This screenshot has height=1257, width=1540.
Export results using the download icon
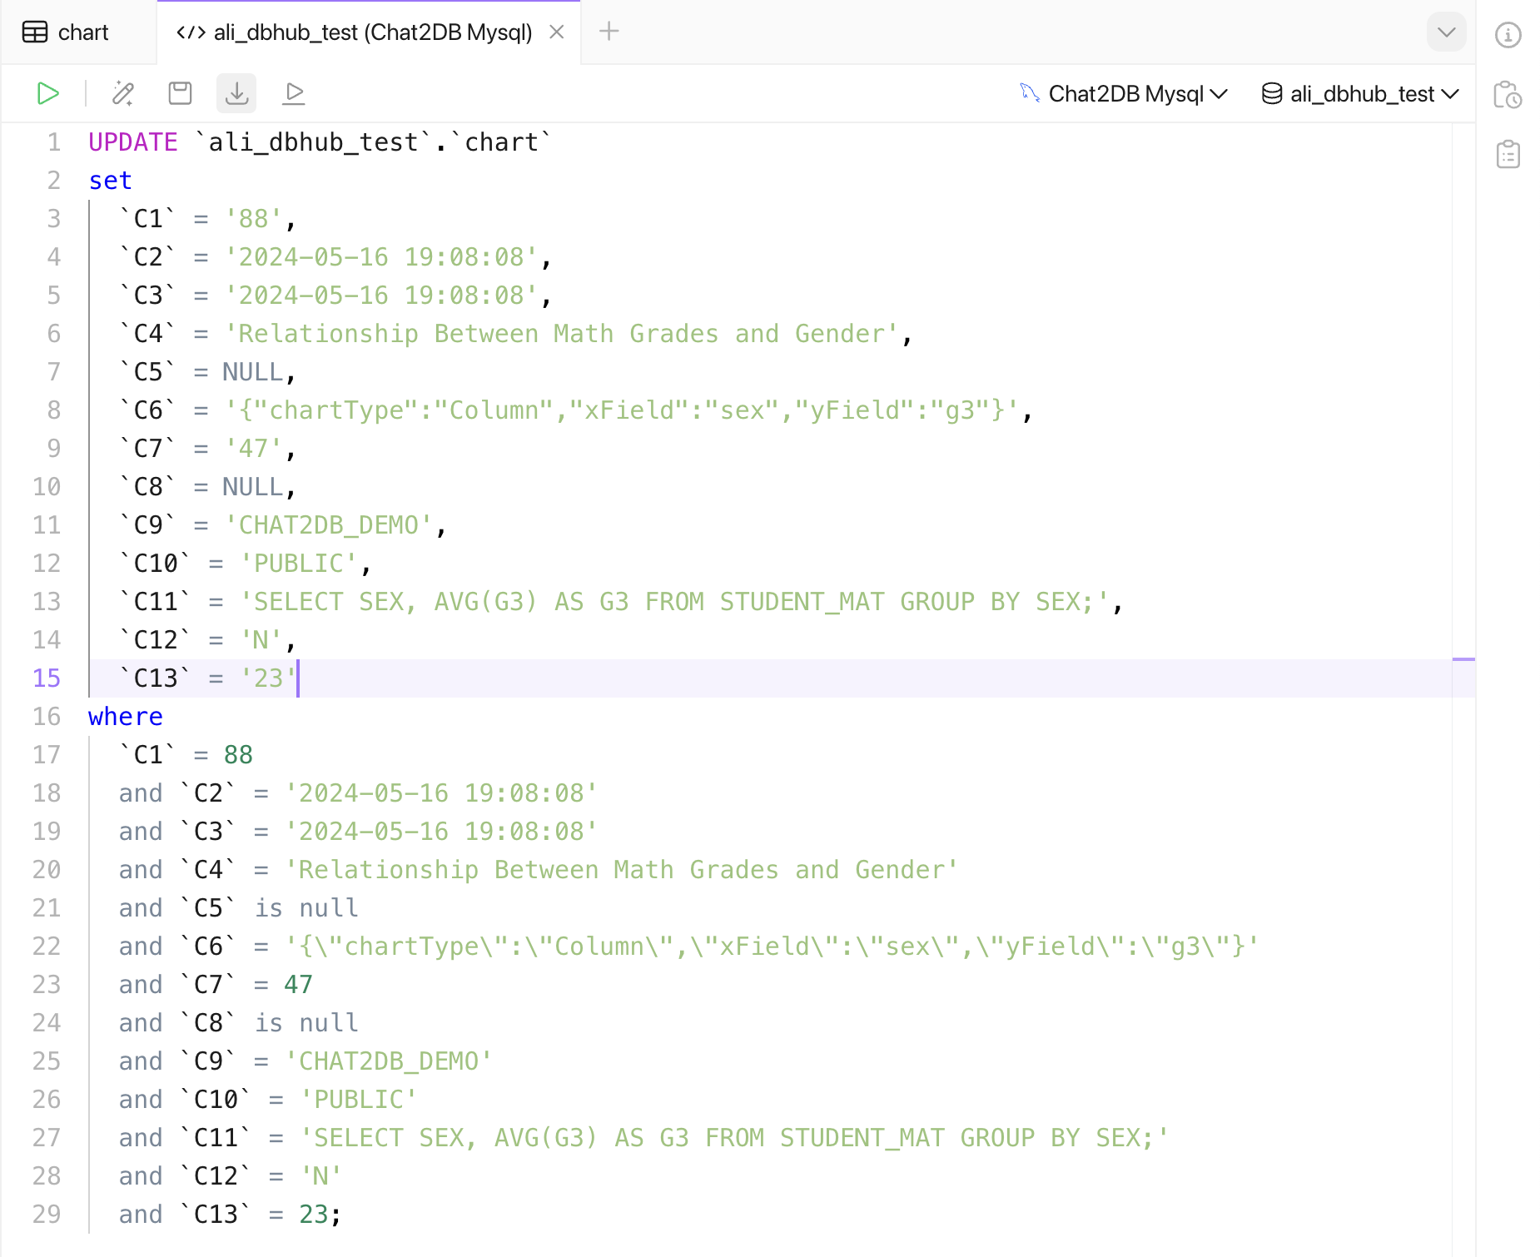[236, 93]
